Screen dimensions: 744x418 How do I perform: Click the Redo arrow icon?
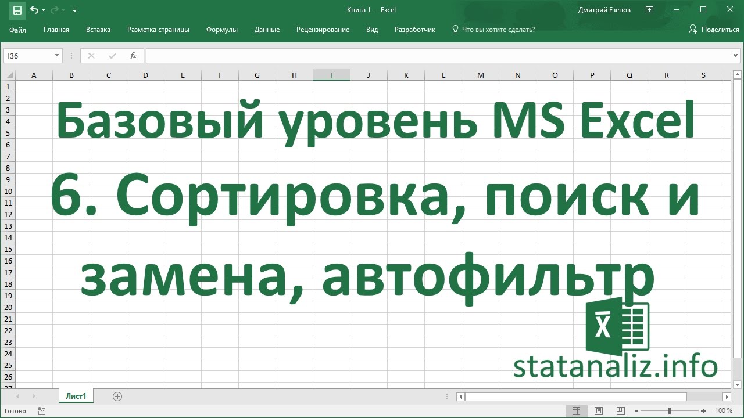coord(55,10)
